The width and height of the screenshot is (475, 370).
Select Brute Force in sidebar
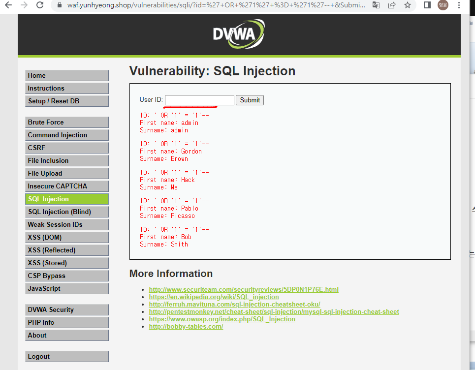(67, 122)
